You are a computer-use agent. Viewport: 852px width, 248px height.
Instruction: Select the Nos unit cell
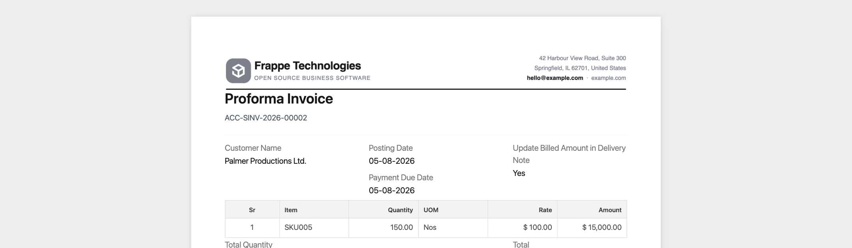click(x=453, y=228)
